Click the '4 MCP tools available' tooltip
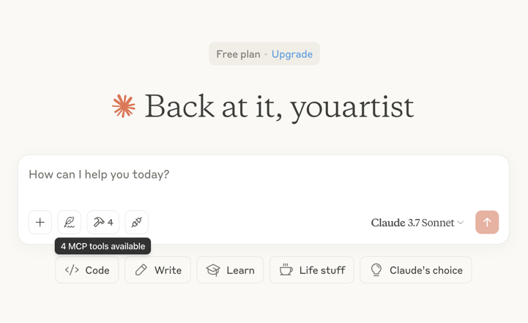528x323 pixels. pyautogui.click(x=103, y=246)
